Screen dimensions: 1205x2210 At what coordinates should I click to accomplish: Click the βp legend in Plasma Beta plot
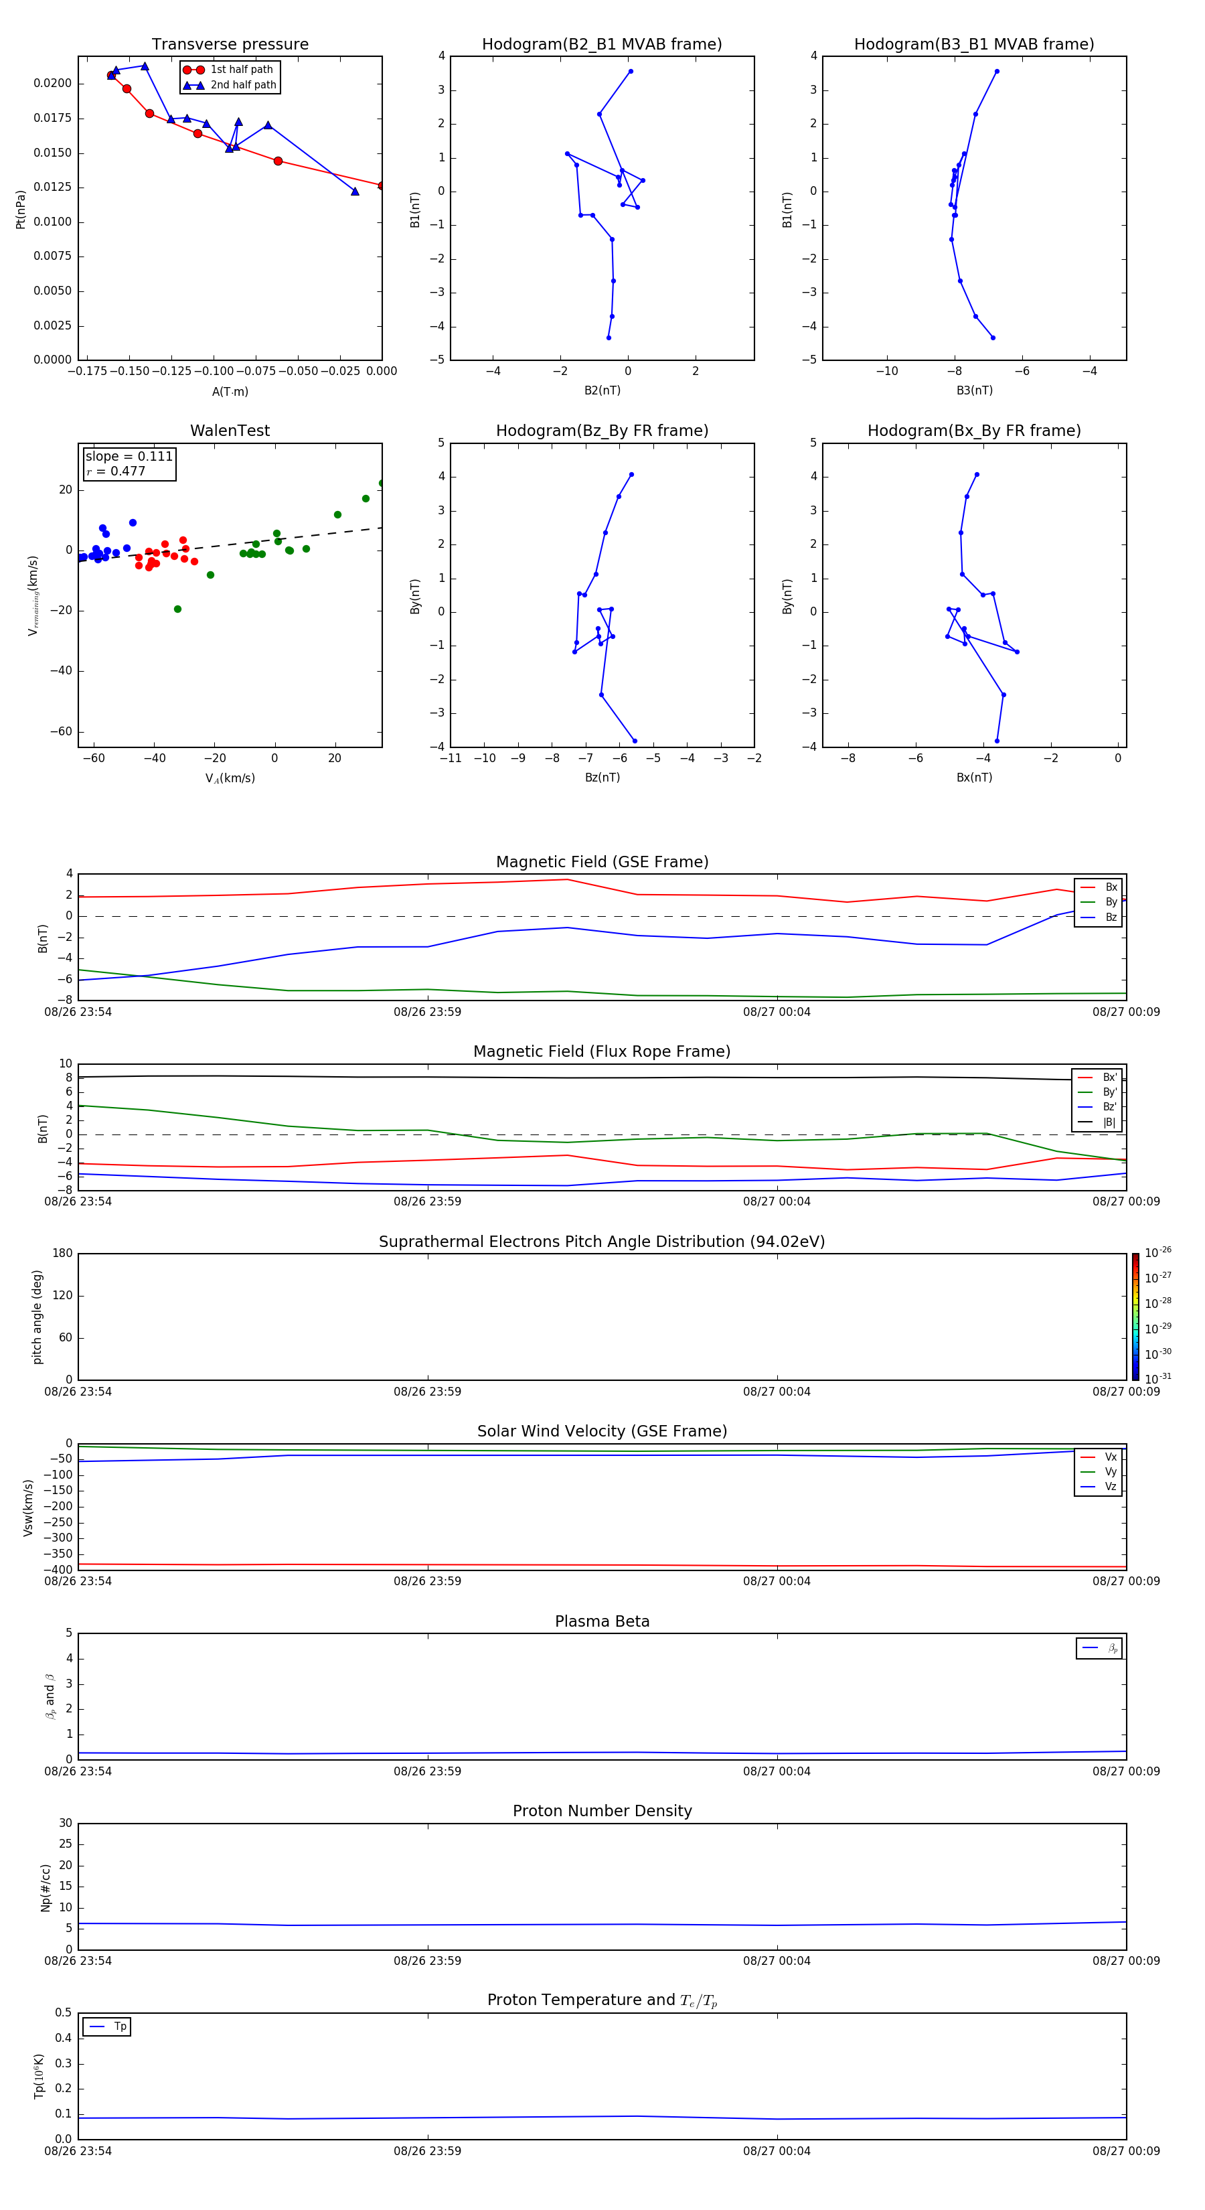[x=1099, y=1648]
